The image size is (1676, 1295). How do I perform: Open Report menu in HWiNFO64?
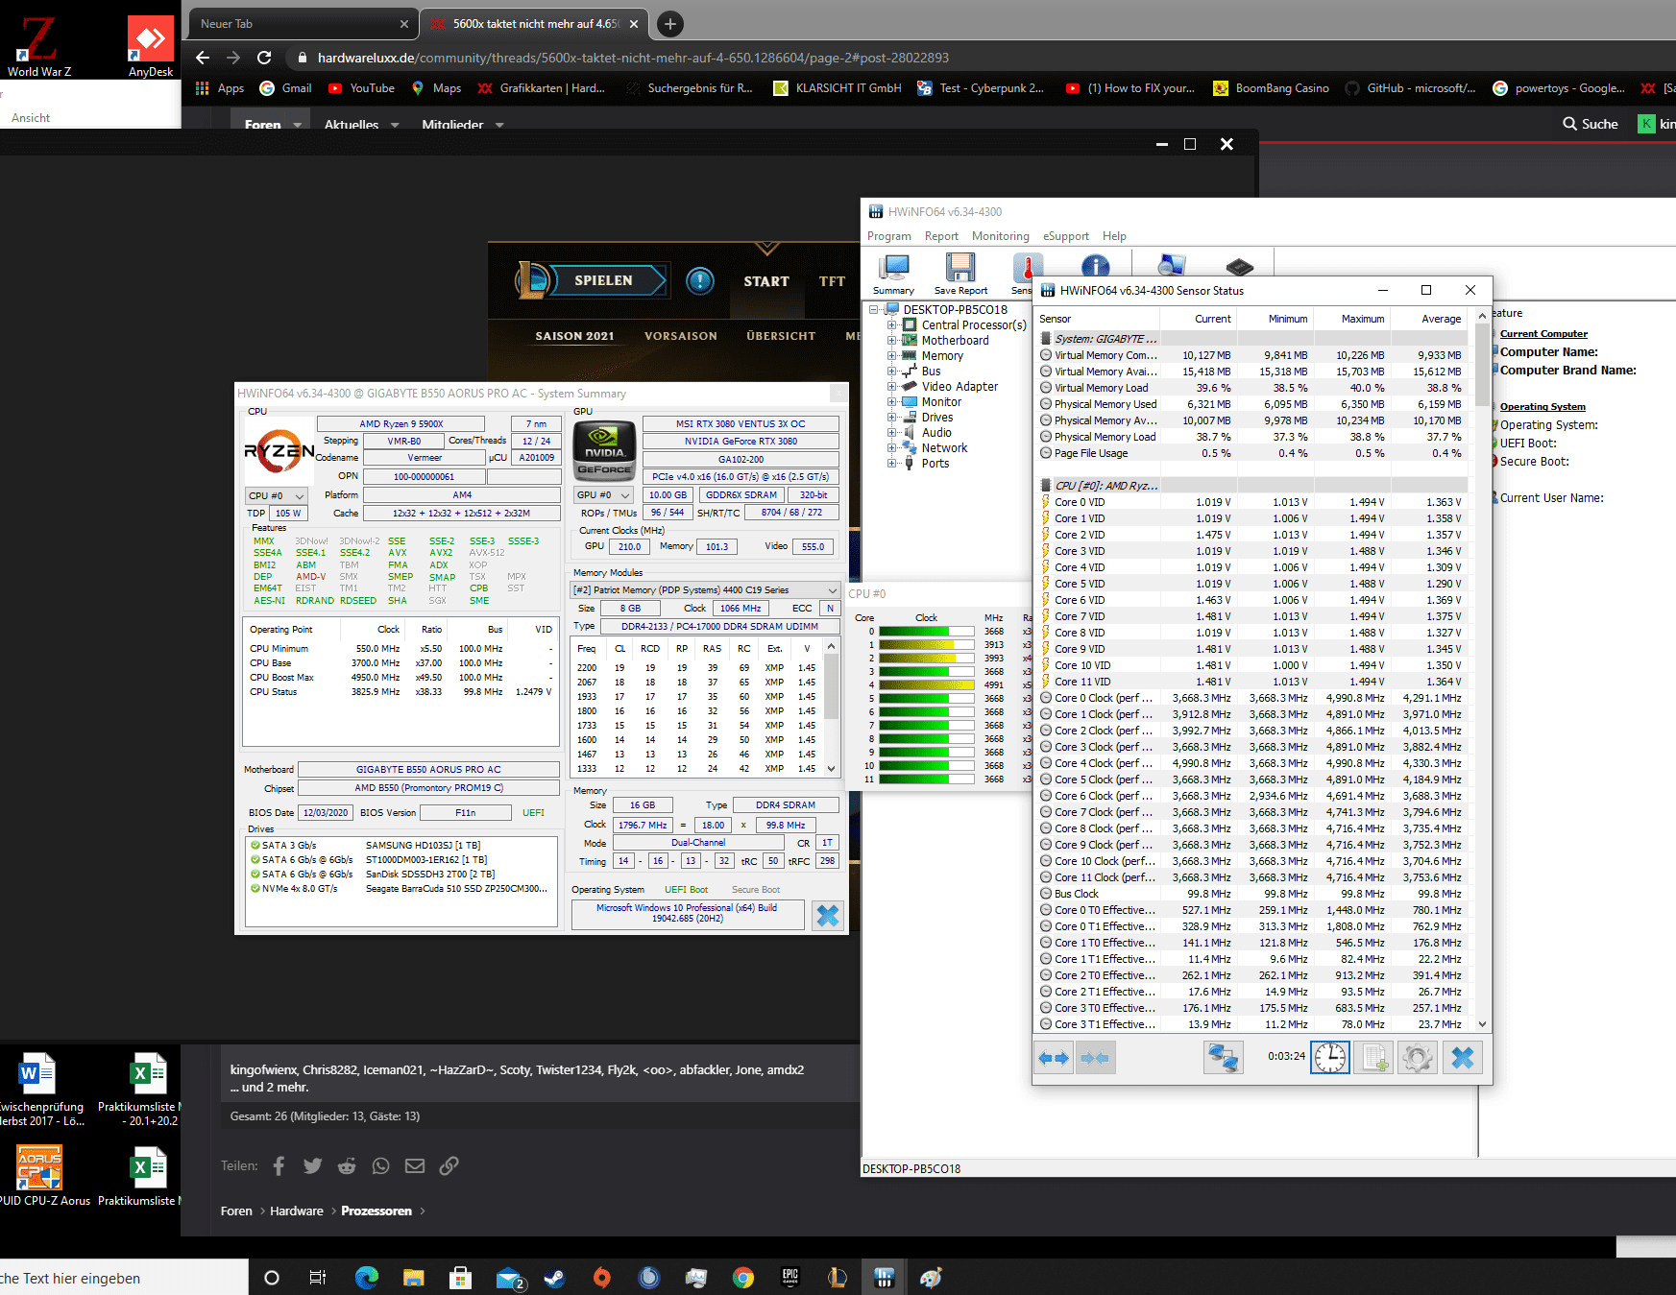pyautogui.click(x=941, y=236)
